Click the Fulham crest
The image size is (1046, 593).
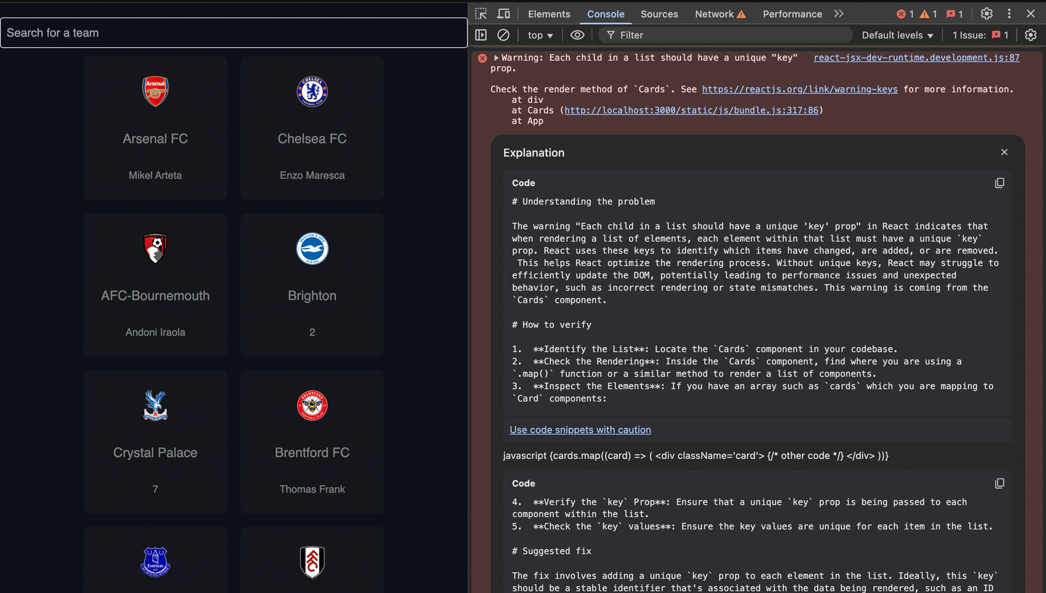point(312,562)
